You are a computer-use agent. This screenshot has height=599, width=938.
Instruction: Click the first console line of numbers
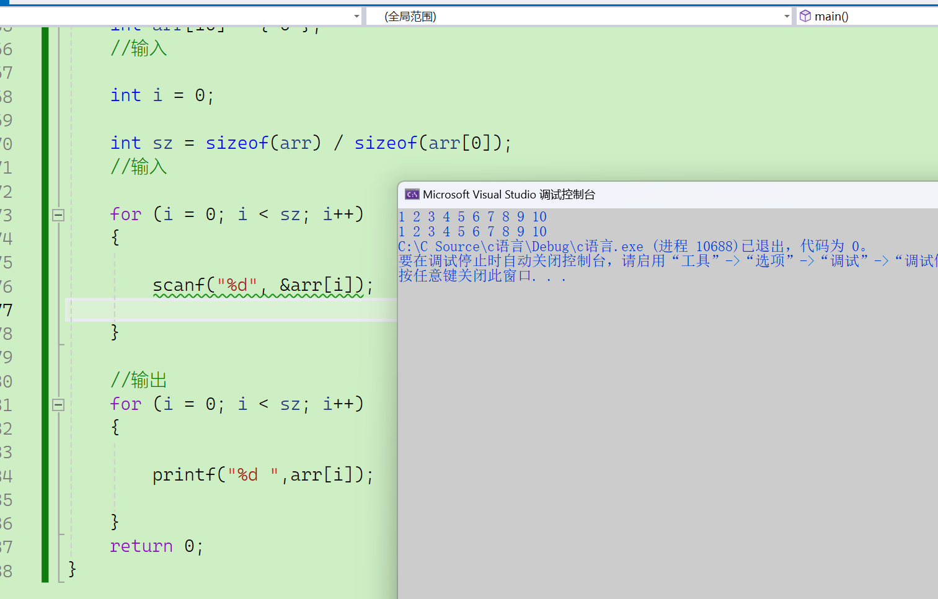[472, 217]
